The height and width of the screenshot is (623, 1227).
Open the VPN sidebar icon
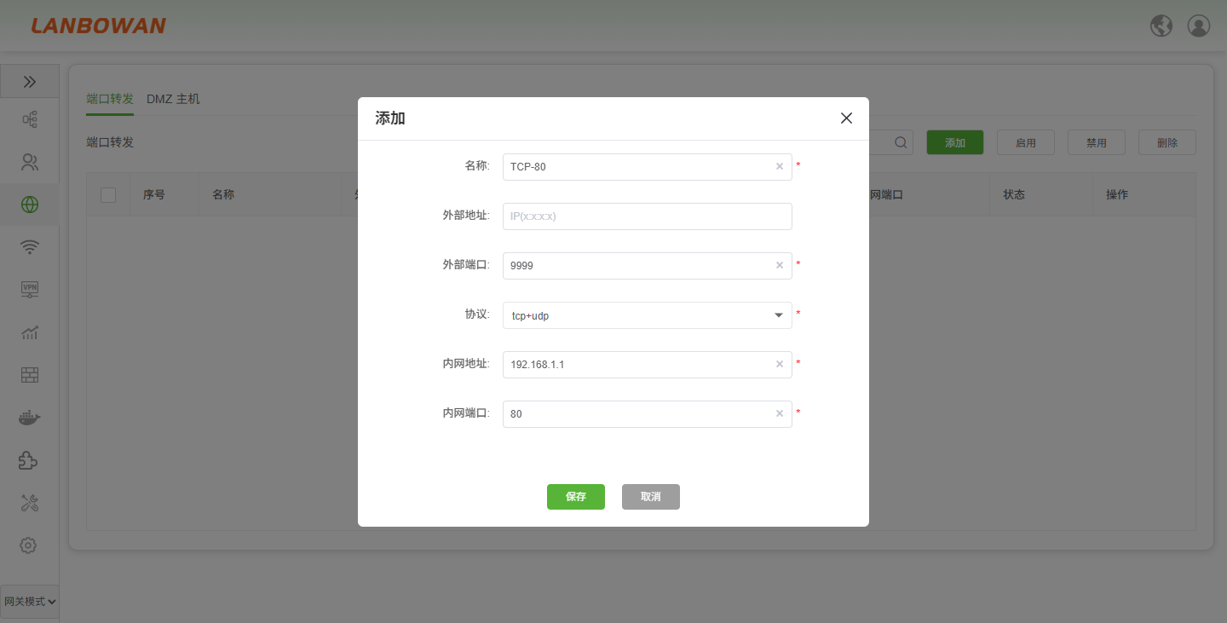30,290
